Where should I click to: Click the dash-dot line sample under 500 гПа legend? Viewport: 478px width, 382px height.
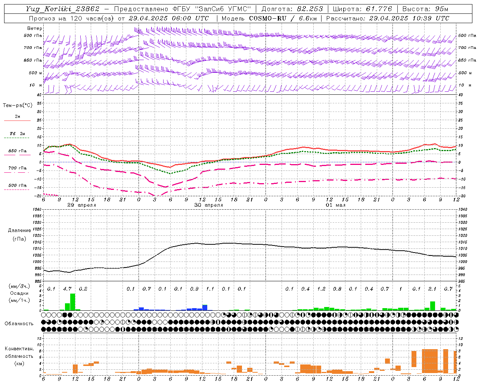(16, 190)
